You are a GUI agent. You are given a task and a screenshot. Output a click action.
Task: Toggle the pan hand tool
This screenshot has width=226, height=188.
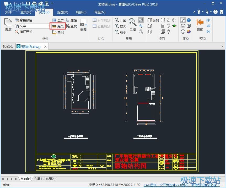coord(141,20)
